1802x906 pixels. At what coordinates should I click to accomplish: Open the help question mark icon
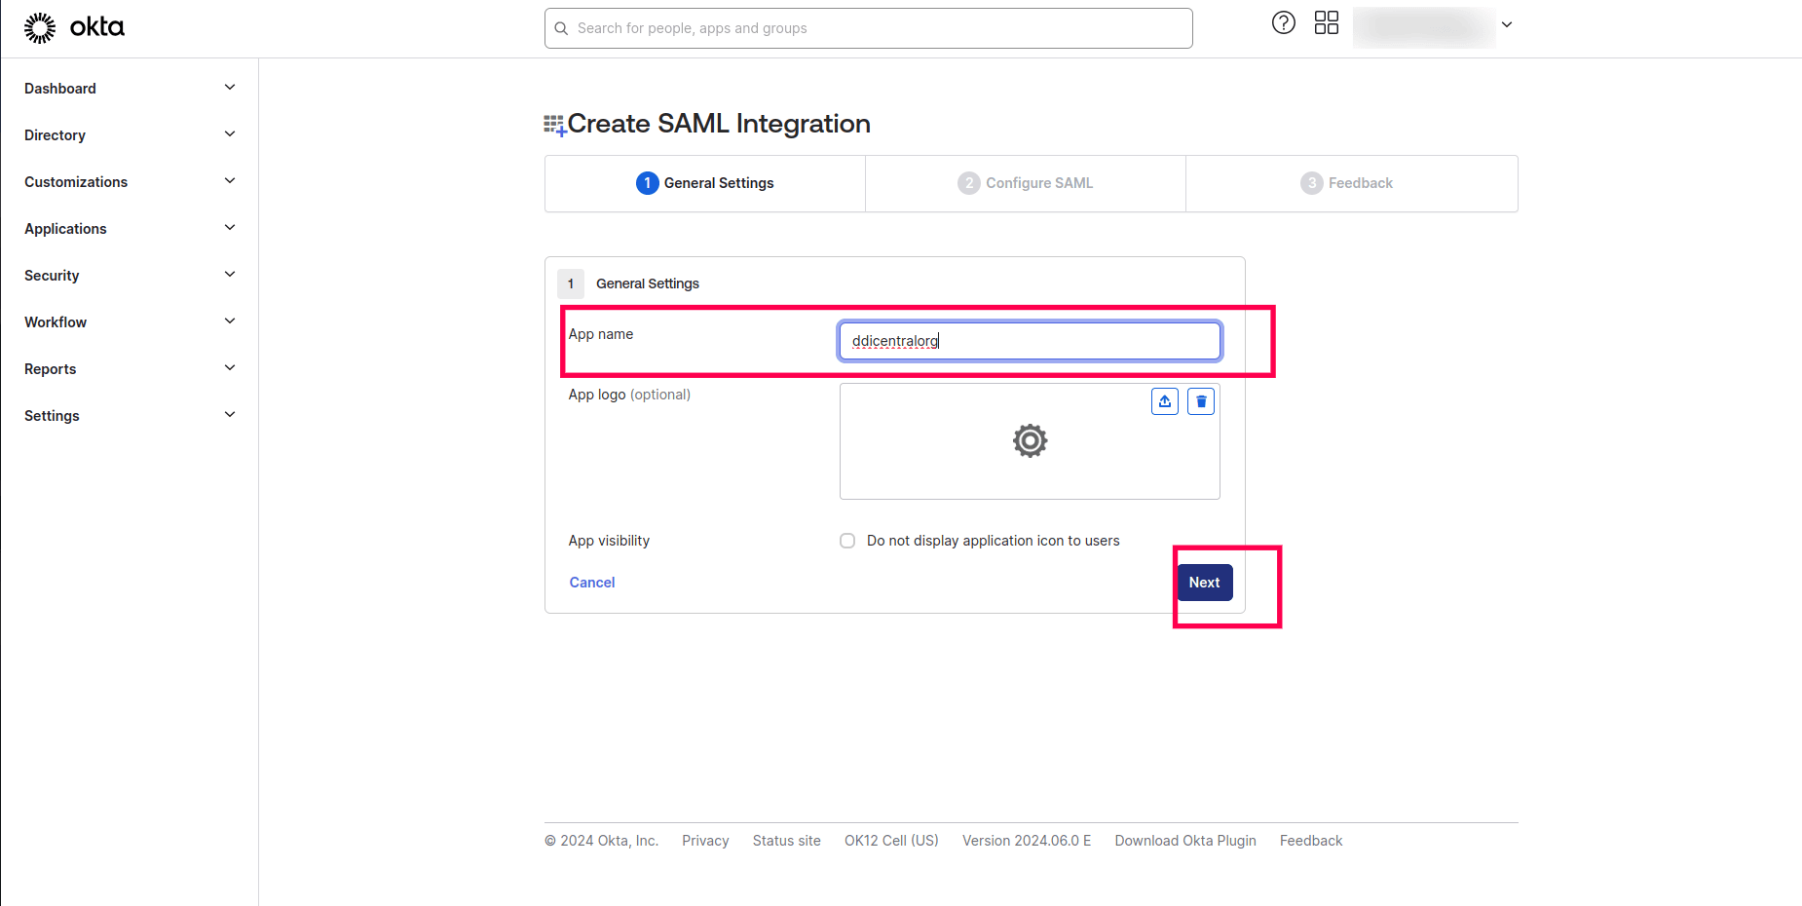coord(1283,22)
